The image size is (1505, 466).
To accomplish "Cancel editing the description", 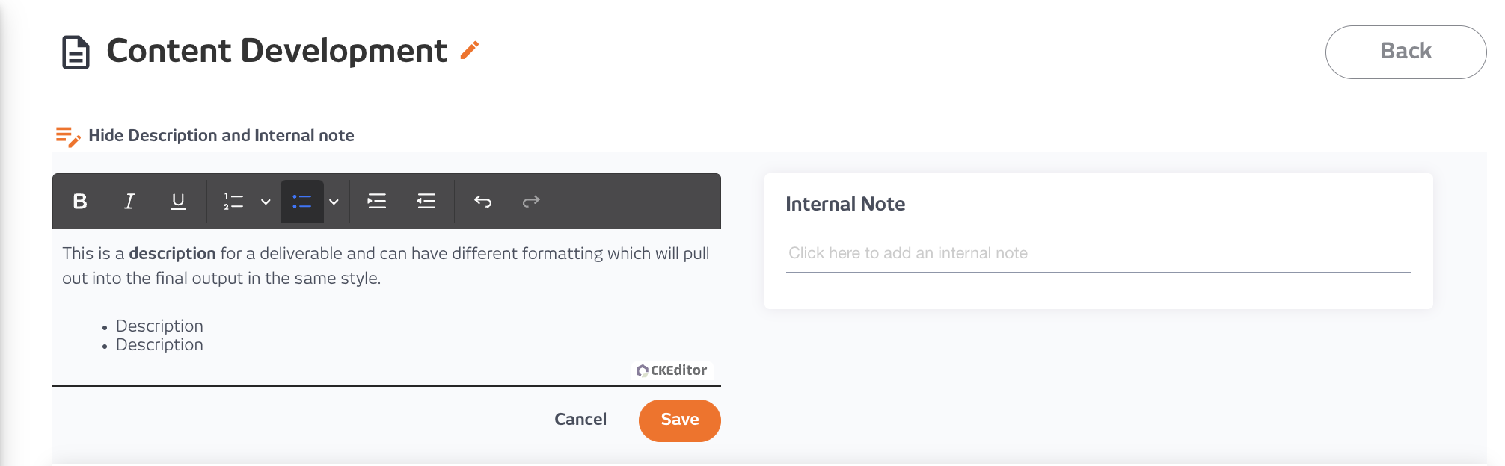I will tap(580, 420).
